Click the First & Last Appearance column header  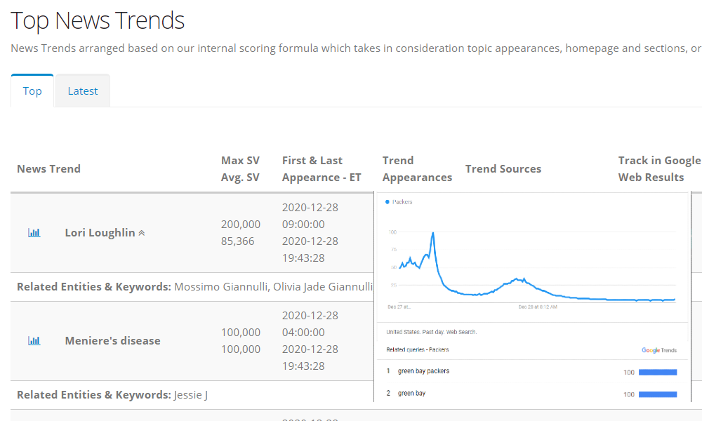(x=322, y=169)
